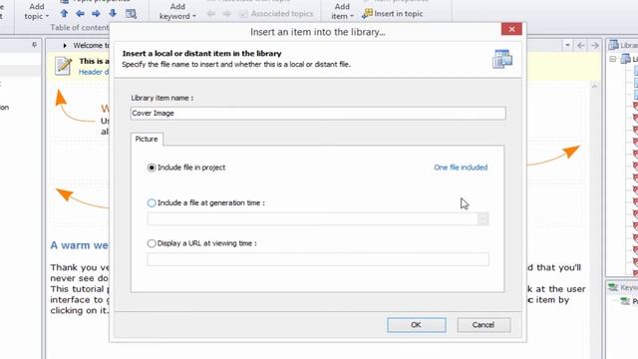Click the Library panel header icon

(614, 45)
